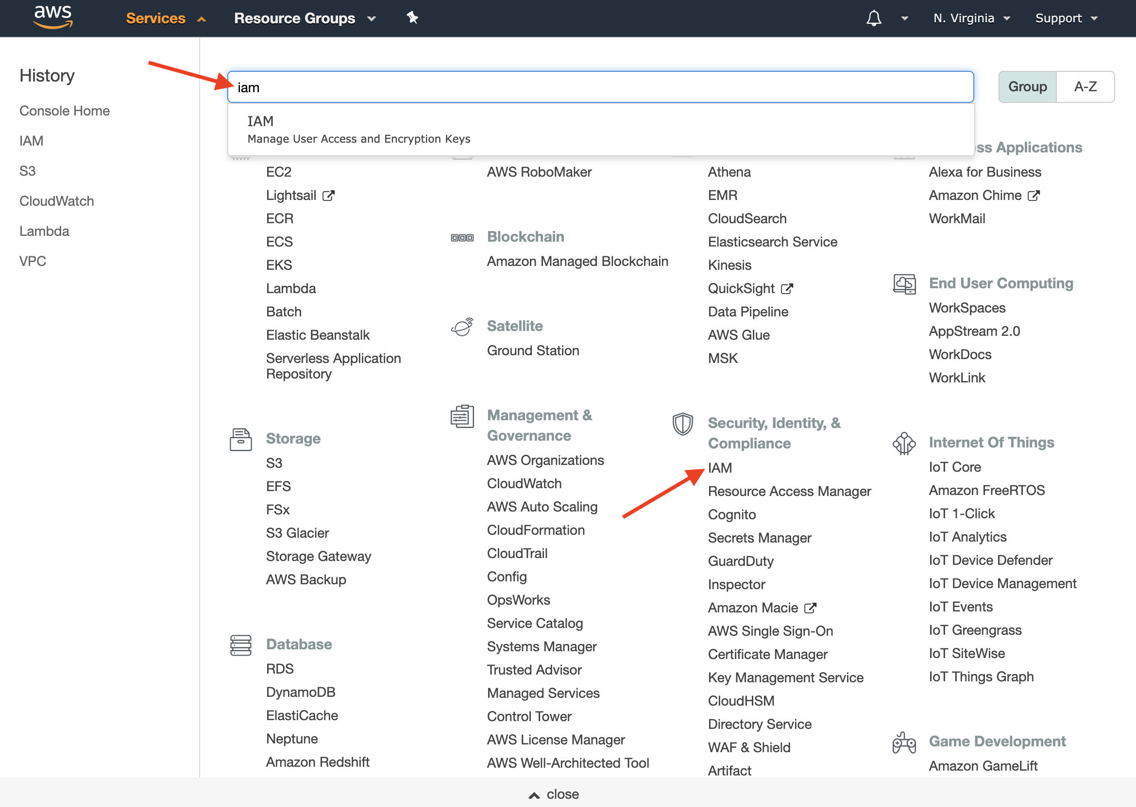Open the N. Virginia region dropdown

coord(972,18)
